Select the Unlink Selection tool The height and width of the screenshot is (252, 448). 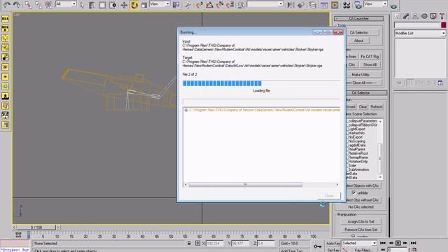point(38,5)
